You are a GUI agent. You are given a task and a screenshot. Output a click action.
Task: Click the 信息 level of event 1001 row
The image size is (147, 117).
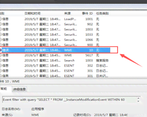coord(5,19)
